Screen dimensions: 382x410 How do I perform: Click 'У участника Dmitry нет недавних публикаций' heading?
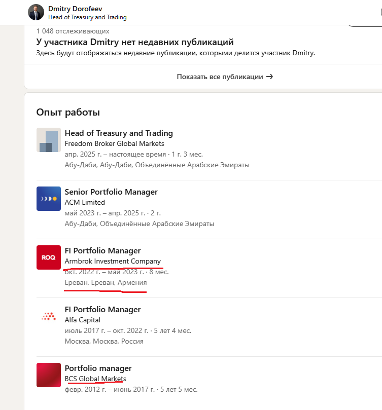pyautogui.click(x=135, y=42)
